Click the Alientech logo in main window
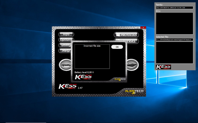 [x=134, y=92]
